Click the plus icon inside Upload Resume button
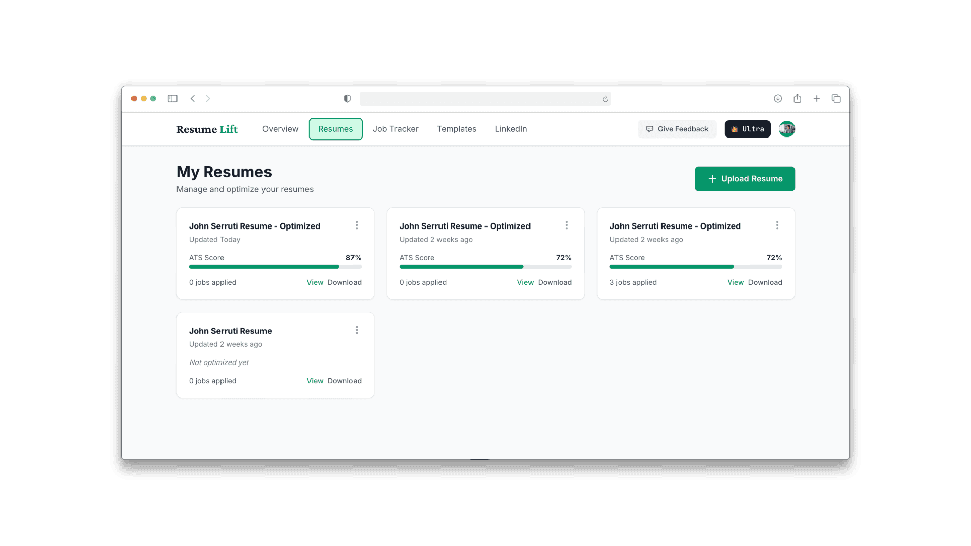Screen dimensions: 971x546 coord(713,179)
